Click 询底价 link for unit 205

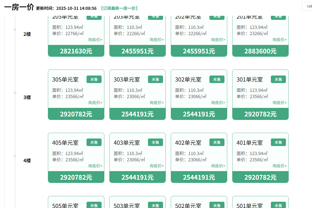click(x=95, y=40)
